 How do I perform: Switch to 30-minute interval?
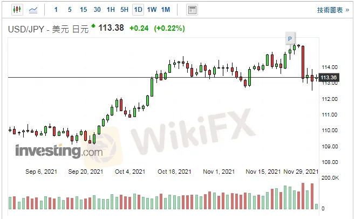click(97, 10)
